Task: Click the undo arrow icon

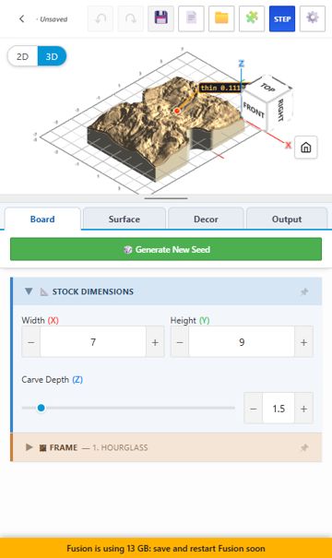Action: pyautogui.click(x=101, y=18)
